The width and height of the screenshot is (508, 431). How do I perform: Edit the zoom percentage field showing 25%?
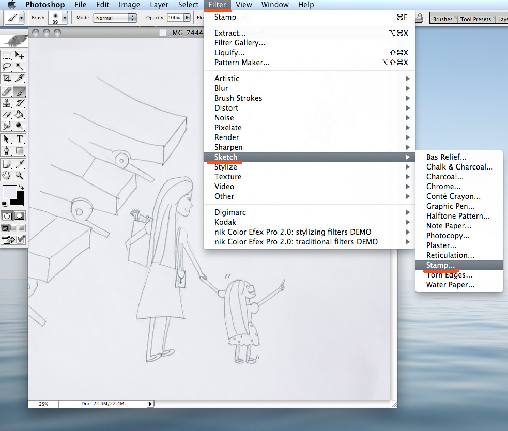coord(43,404)
